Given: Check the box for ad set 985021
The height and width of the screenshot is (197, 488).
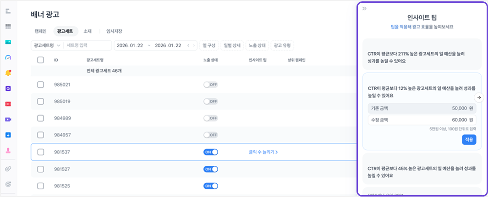Looking at the screenshot, I should coord(40,85).
